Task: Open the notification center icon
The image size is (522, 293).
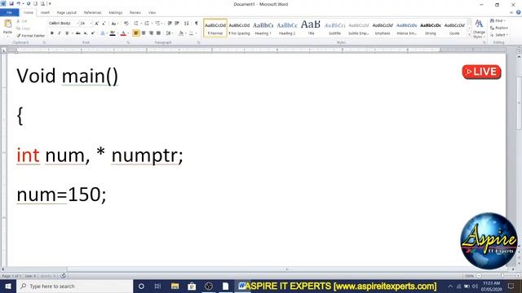Action: pos(511,286)
